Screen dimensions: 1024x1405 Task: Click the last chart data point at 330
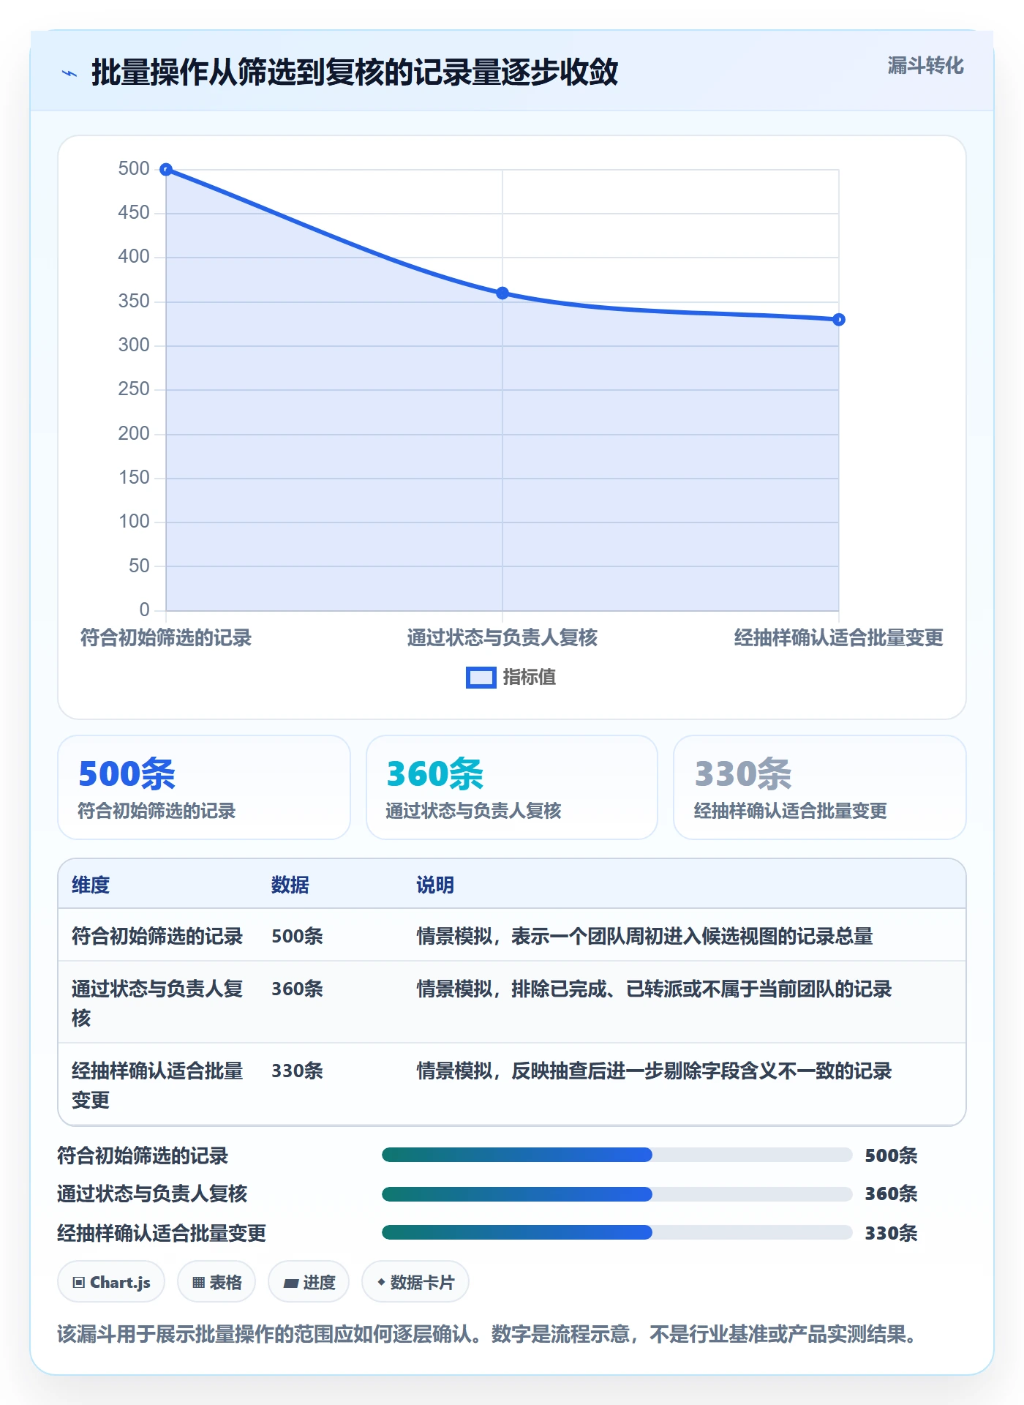pos(839,320)
